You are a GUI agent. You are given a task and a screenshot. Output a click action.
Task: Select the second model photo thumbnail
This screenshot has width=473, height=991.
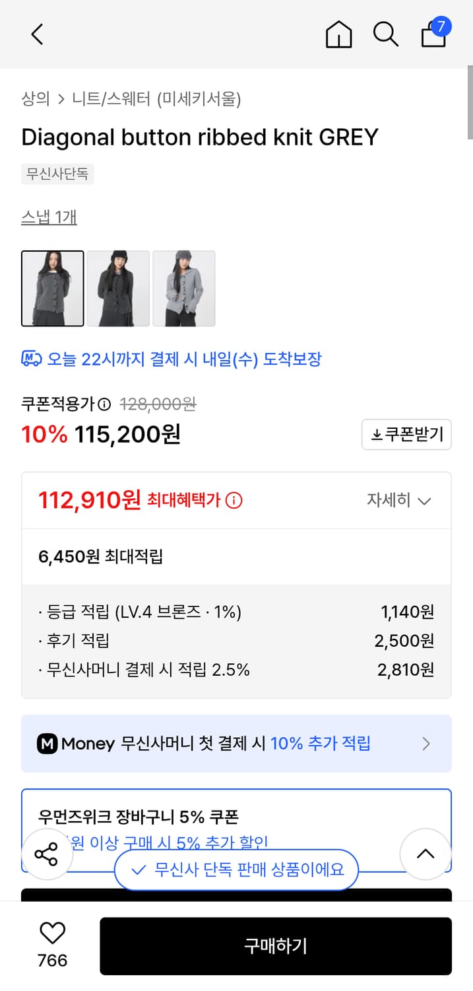pyautogui.click(x=118, y=289)
